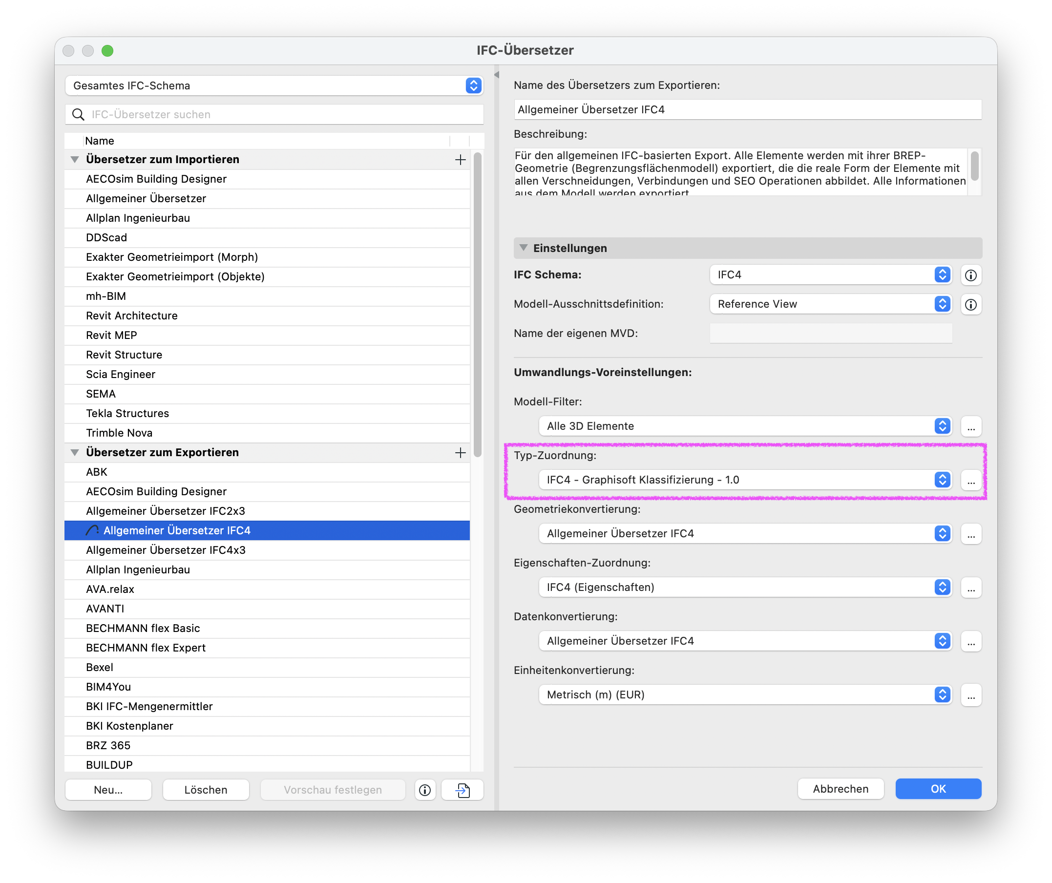Click the Löschen button

[x=206, y=790]
